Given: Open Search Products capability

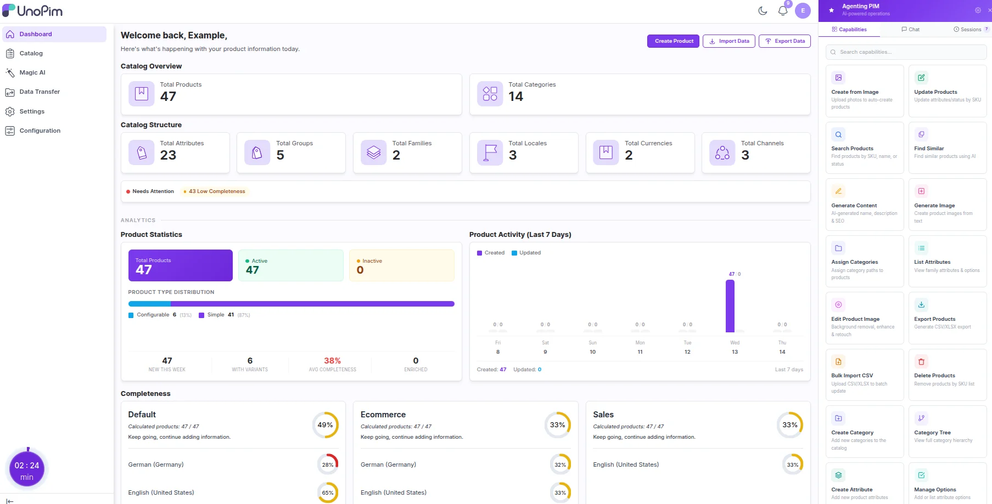Looking at the screenshot, I should 864,148.
